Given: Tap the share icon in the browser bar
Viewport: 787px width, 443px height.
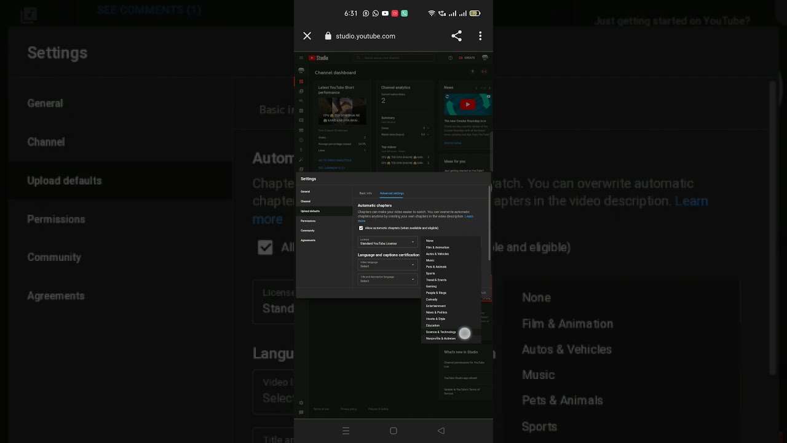Looking at the screenshot, I should click(x=456, y=36).
